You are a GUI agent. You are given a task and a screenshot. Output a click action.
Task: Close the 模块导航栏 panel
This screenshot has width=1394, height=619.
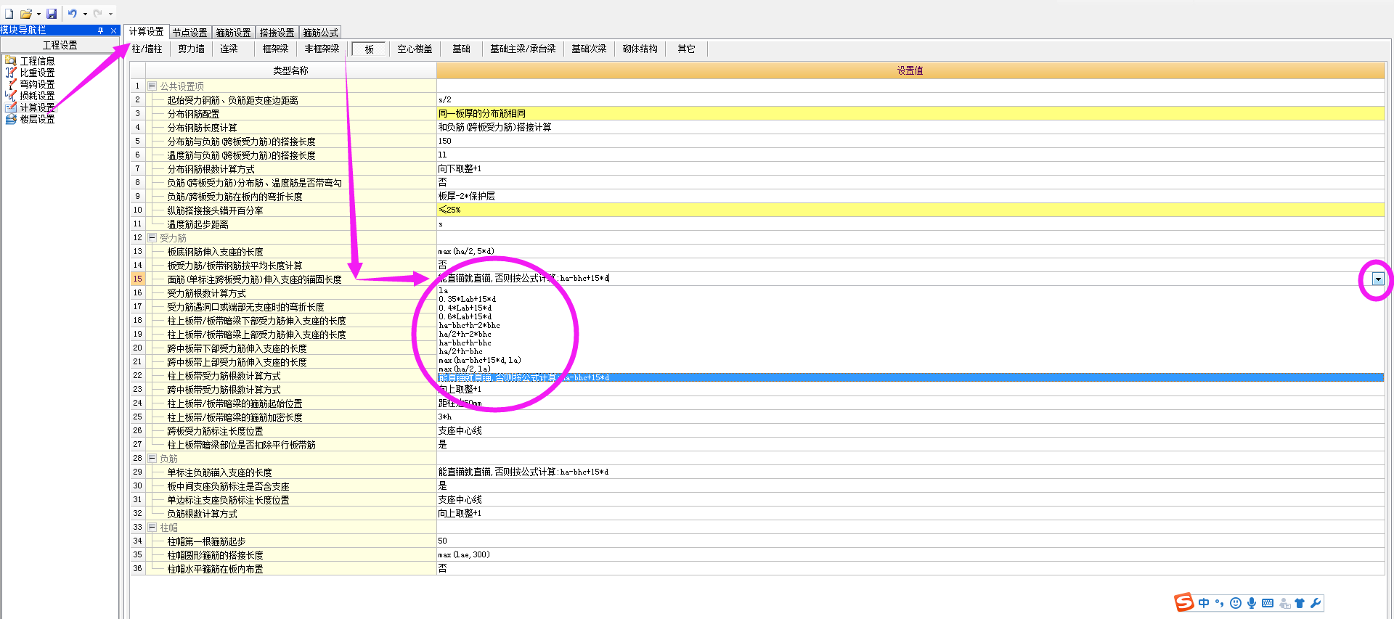(113, 30)
